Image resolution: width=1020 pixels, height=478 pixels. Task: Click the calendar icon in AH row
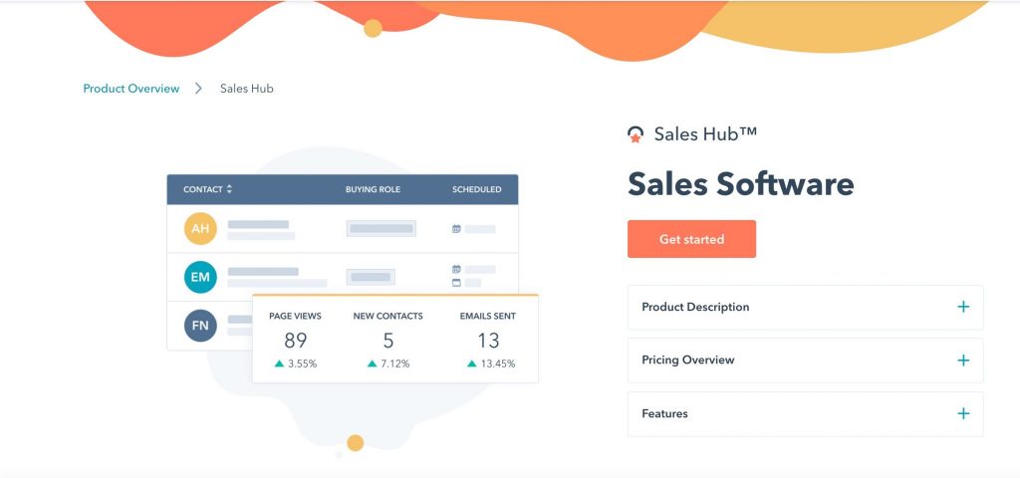click(x=456, y=229)
